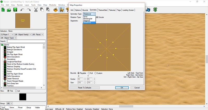Viewport: 208px width, 110px height.
Task: Switch to the Bounds tab
Action: (x=85, y=10)
